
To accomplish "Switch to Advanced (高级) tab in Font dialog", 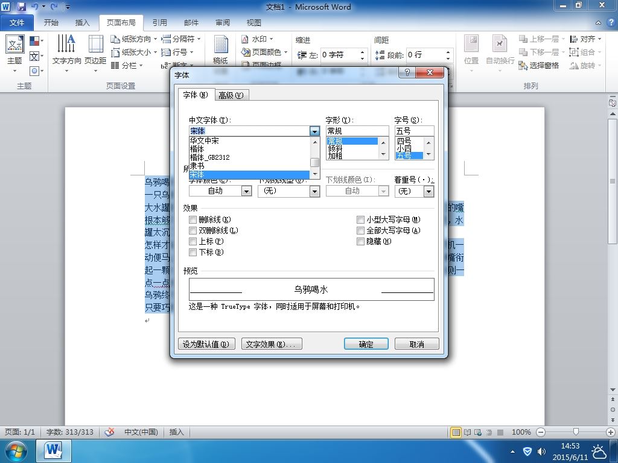I will tap(231, 95).
